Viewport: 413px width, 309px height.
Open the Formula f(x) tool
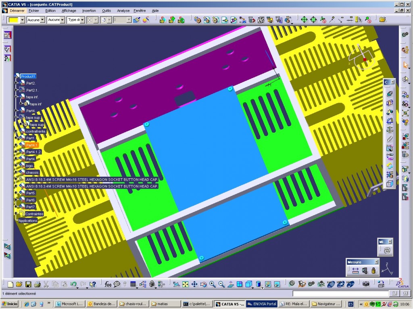pyautogui.click(x=108, y=284)
